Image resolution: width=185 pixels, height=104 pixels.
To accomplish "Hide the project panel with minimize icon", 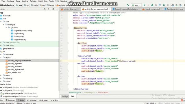I will (x=57, y=9).
